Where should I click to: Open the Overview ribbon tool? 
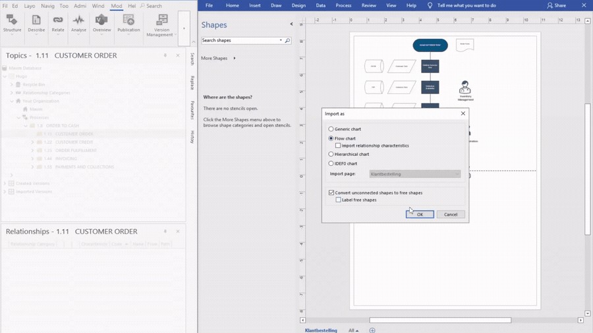pos(101,24)
